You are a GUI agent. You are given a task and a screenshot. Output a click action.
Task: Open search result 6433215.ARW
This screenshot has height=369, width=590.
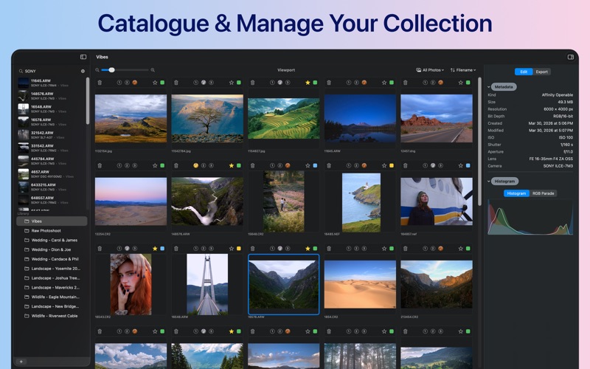pos(52,187)
